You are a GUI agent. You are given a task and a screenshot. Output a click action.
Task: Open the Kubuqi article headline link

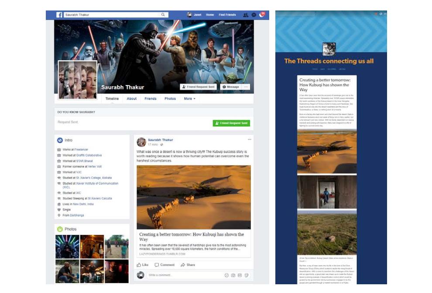pos(192,237)
